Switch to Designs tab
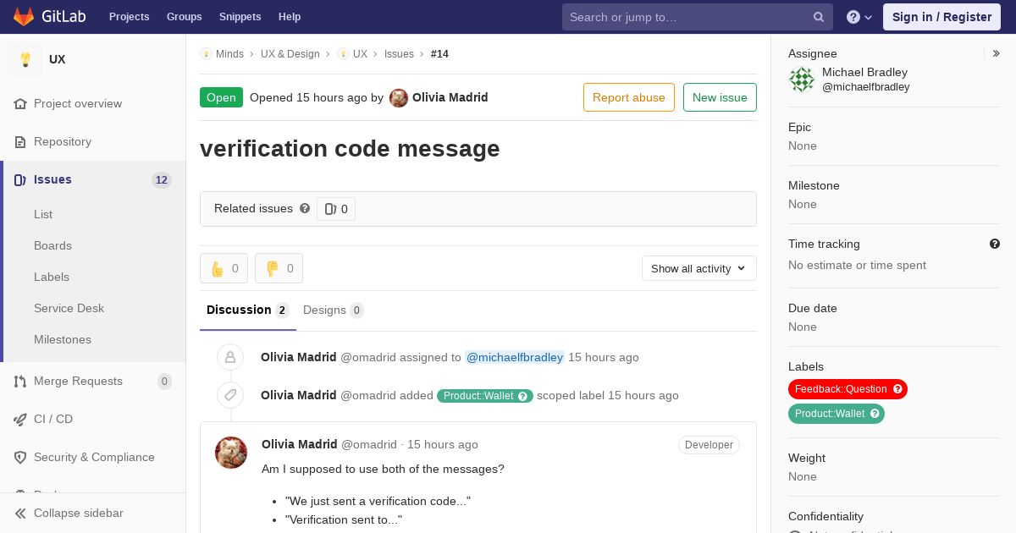The height and width of the screenshot is (533, 1016). coord(334,310)
